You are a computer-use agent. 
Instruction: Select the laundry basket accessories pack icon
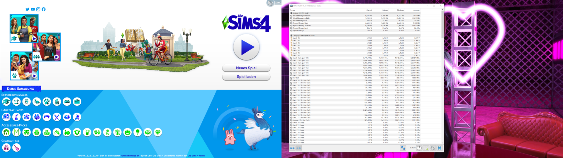pos(37,132)
